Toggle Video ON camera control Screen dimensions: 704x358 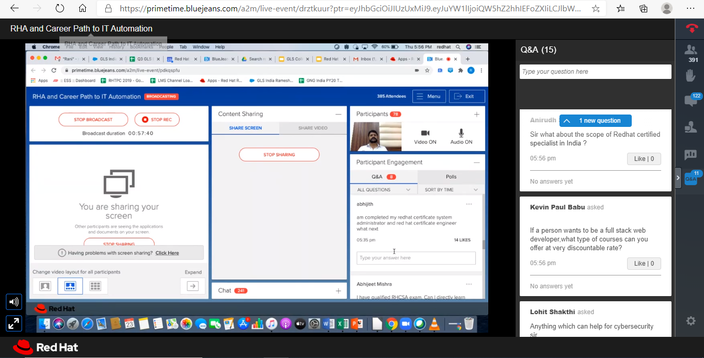click(x=425, y=137)
